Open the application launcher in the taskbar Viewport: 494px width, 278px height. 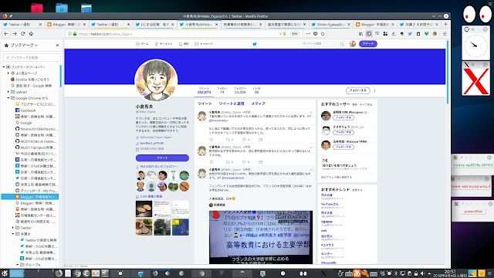5,273
